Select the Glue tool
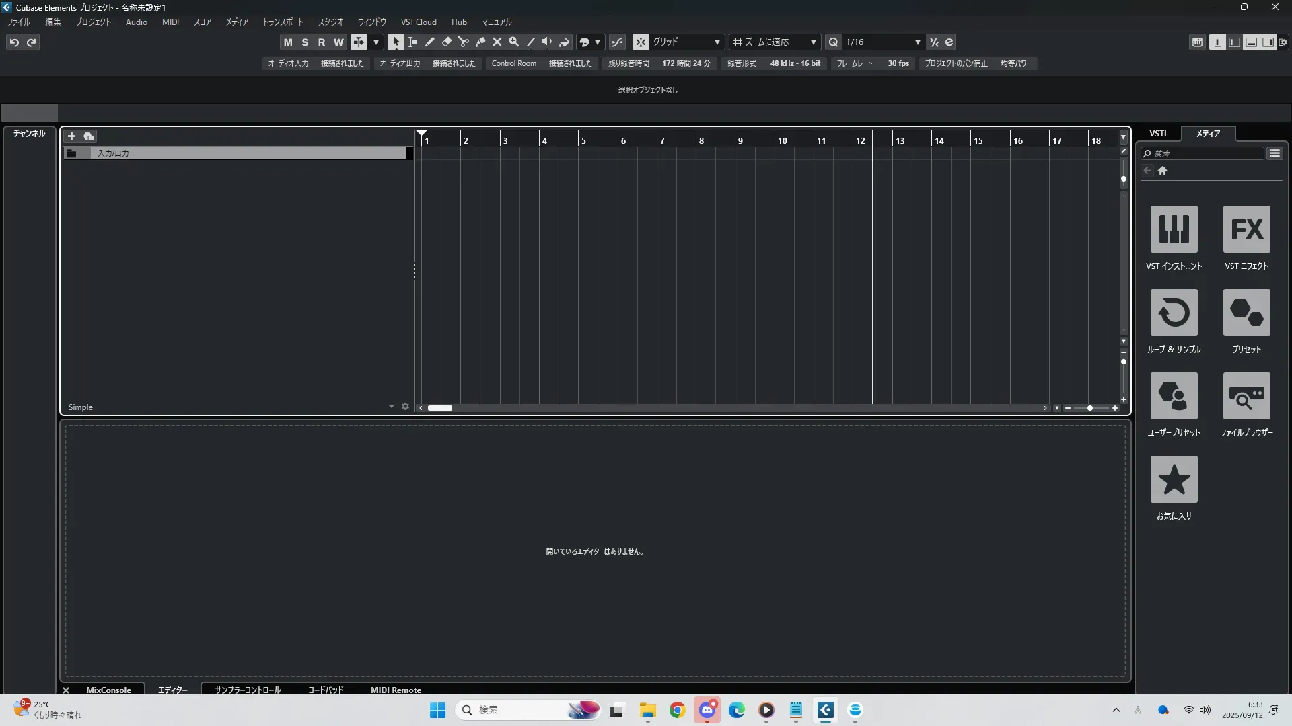Viewport: 1292px width, 726px height. click(480, 42)
